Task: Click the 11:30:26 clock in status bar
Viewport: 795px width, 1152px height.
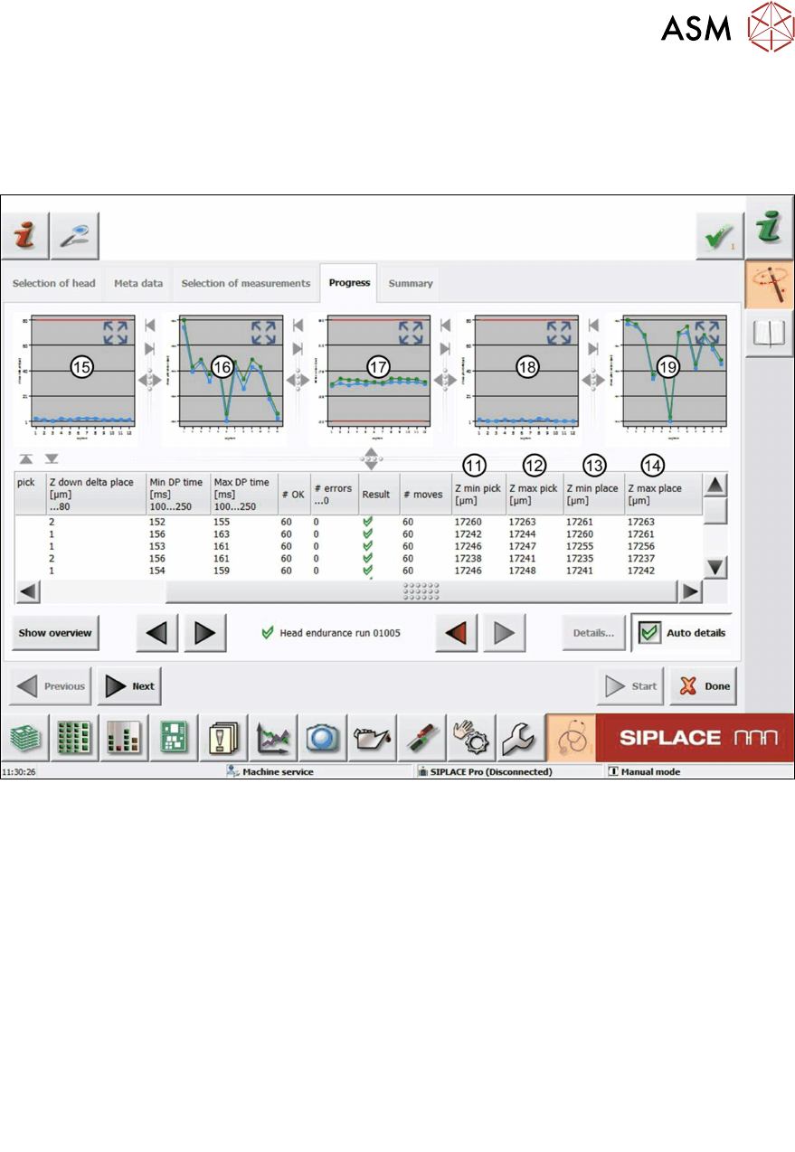Action: [x=19, y=773]
